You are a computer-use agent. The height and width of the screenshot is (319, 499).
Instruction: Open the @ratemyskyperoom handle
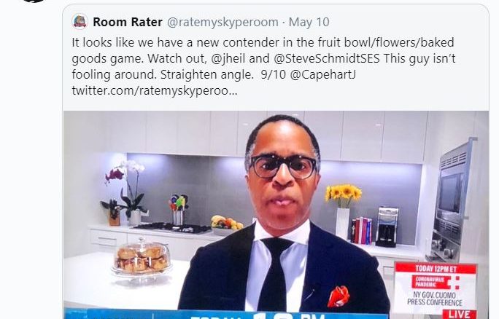pyautogui.click(x=223, y=22)
